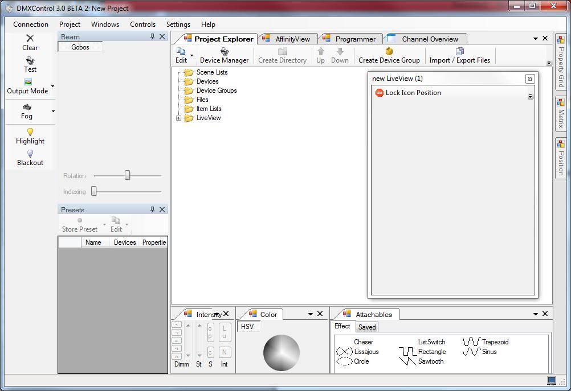Click the Lissajous effect icon
The width and height of the screenshot is (571, 391).
click(344, 352)
